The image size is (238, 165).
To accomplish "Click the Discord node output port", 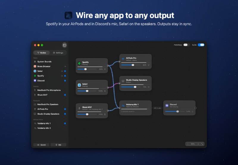I will pyautogui.click(x=195, y=108).
